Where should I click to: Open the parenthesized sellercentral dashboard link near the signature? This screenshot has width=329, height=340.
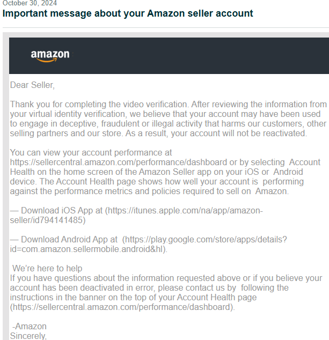(x=122, y=307)
